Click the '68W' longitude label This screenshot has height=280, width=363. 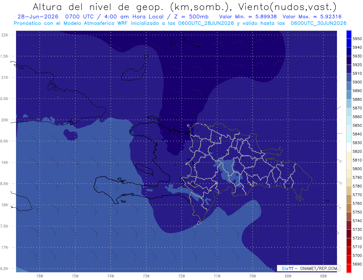pos(323,276)
